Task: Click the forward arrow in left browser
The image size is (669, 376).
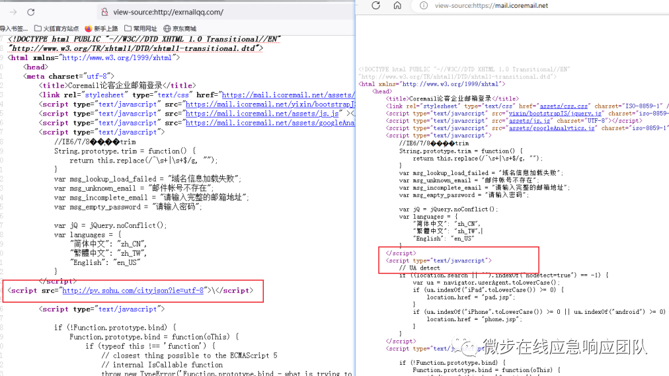Action: [13, 12]
